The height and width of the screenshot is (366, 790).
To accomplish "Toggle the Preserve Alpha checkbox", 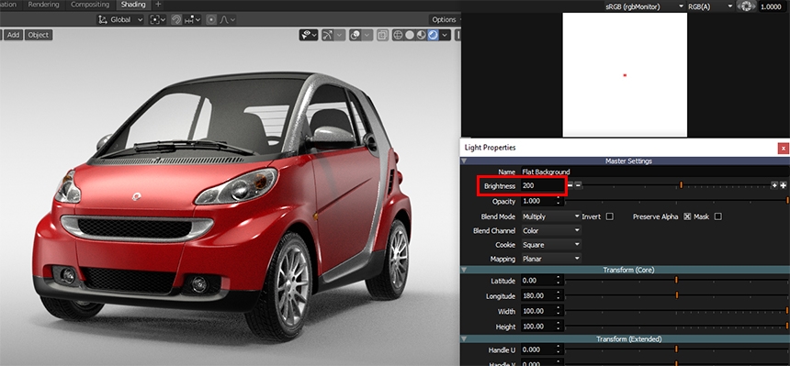I will (x=687, y=216).
